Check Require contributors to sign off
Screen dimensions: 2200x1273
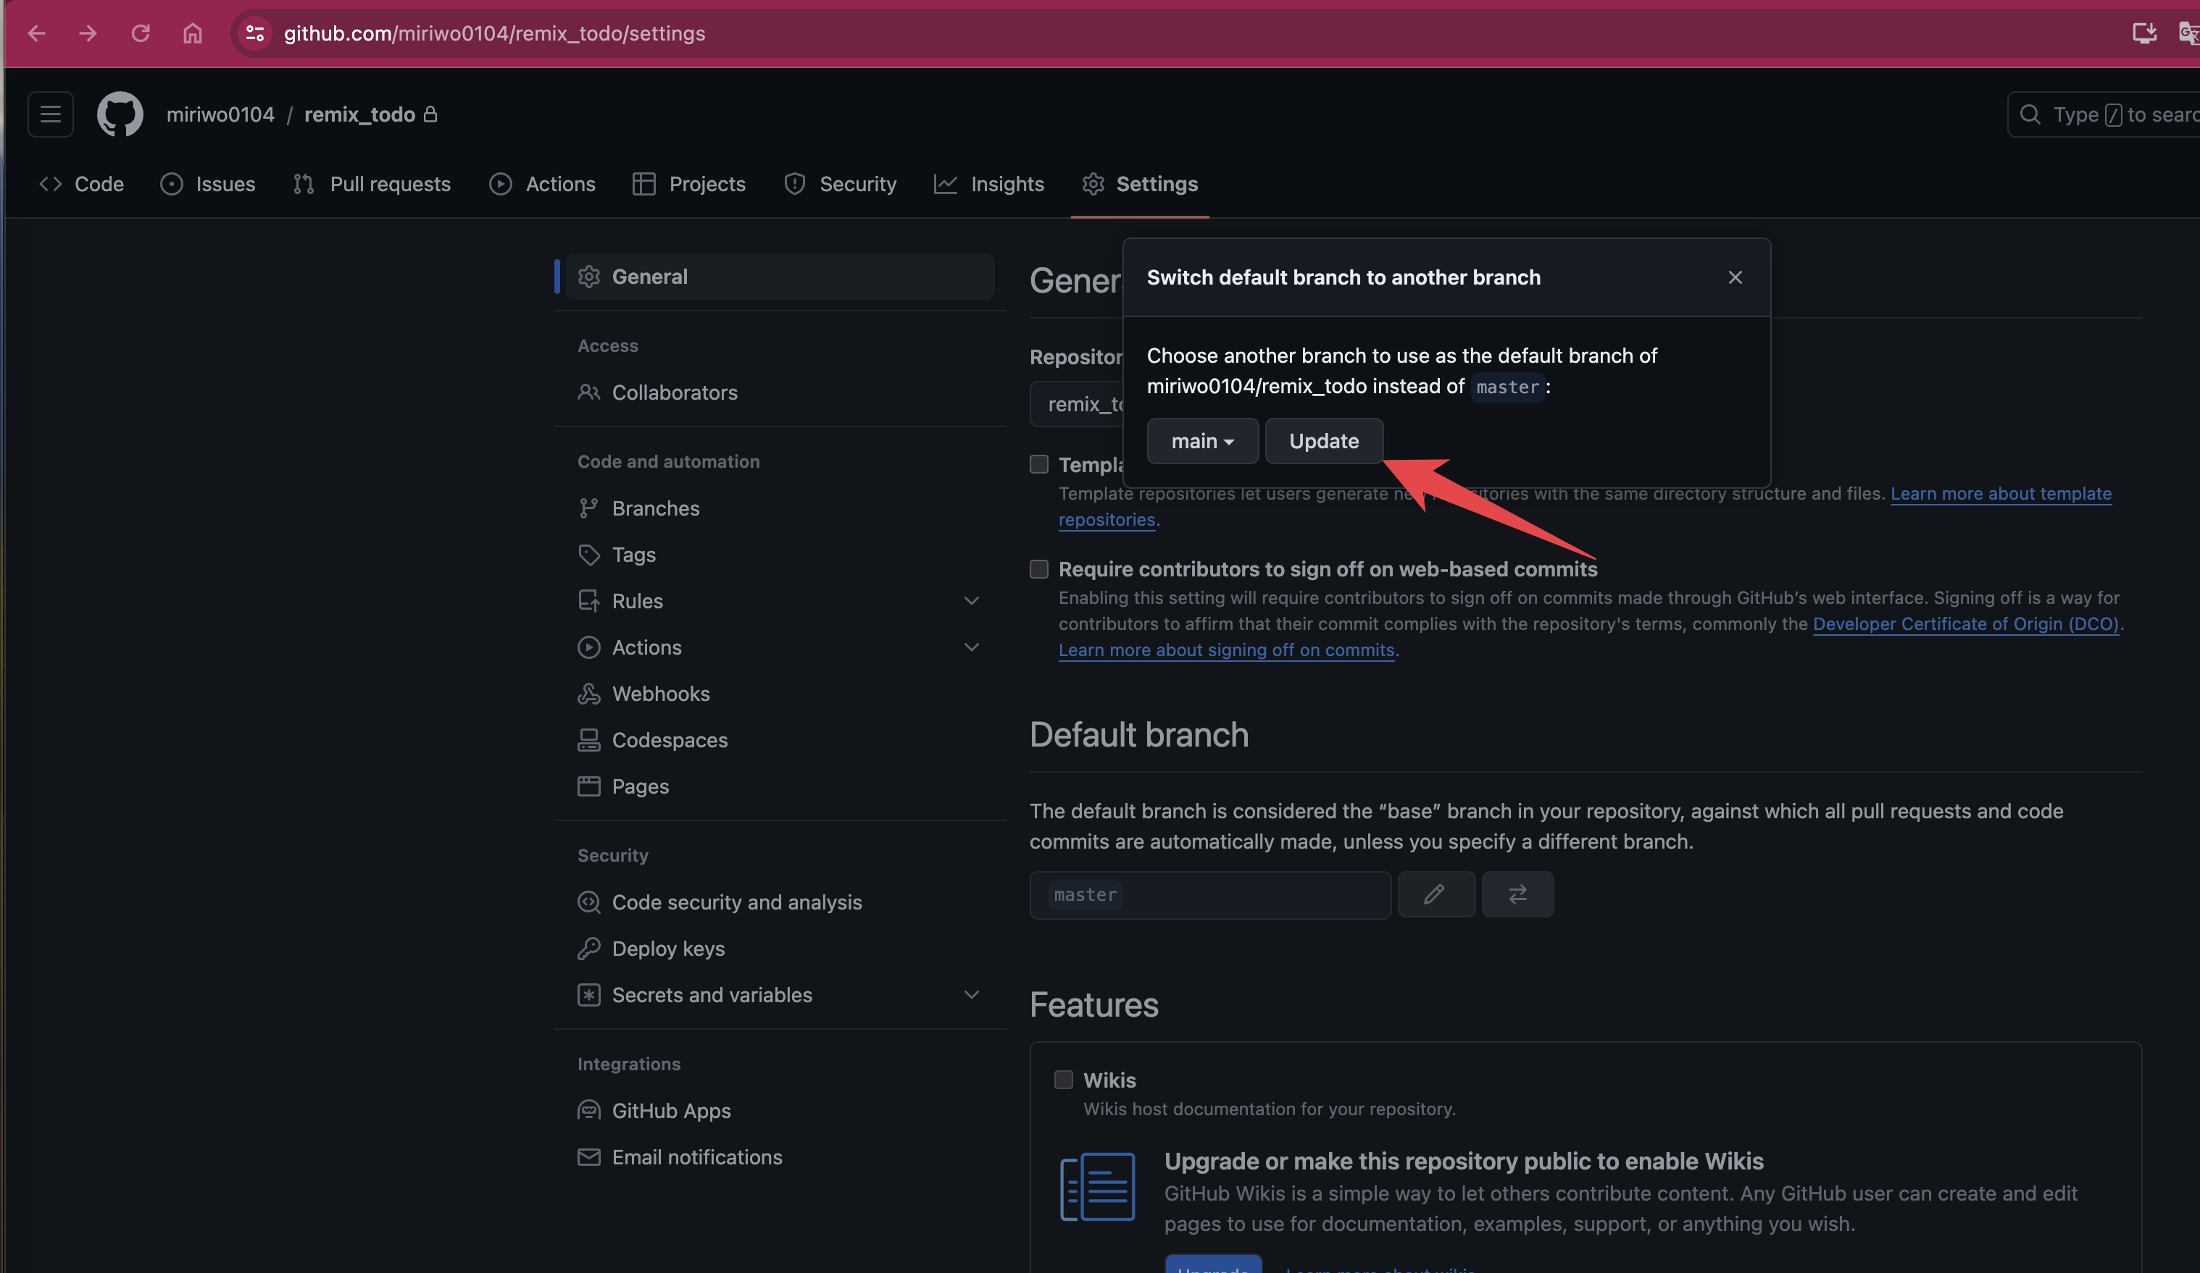(x=1038, y=569)
